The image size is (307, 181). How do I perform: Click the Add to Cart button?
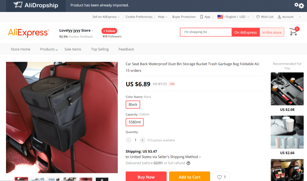pyautogui.click(x=189, y=176)
